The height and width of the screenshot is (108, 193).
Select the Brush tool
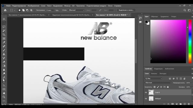[x=4, y=50]
